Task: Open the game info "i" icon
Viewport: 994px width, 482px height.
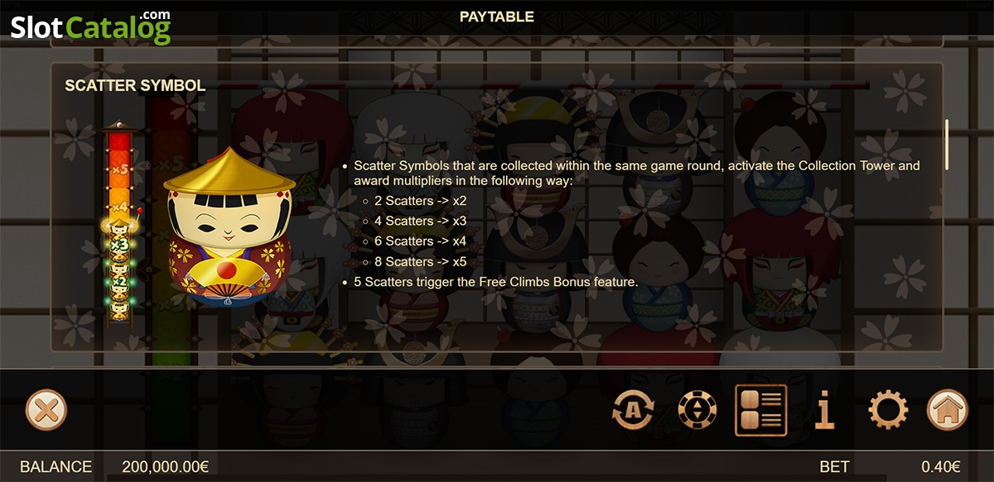Action: pos(824,410)
